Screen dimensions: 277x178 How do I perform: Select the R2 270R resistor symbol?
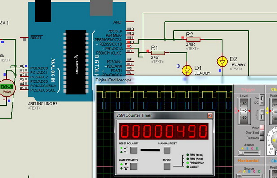coord(194,39)
